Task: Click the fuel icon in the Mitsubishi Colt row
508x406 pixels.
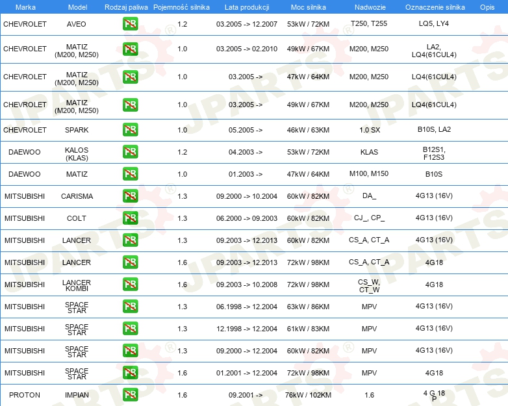Action: point(130,218)
